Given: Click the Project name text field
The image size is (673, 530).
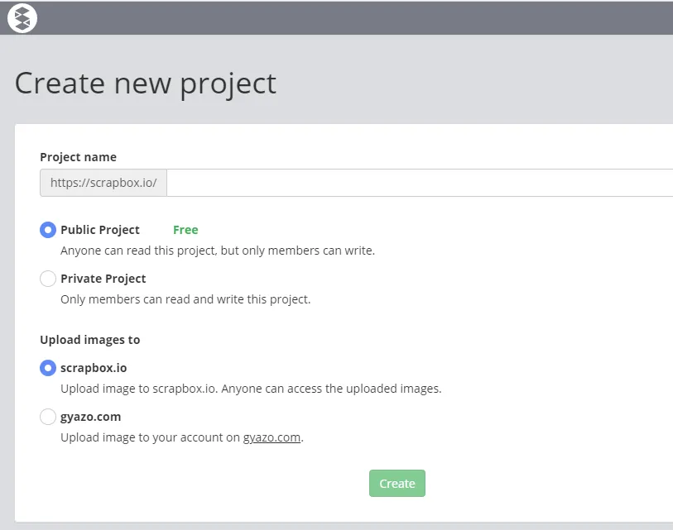Looking at the screenshot, I should click(x=419, y=183).
